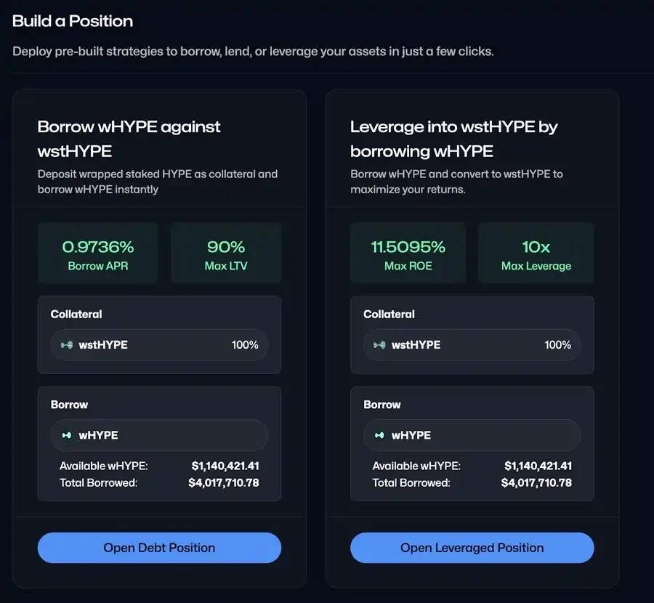Viewport: 654px width, 603px height.
Task: Select the 90% Max LTV stat box
Action: tap(226, 252)
